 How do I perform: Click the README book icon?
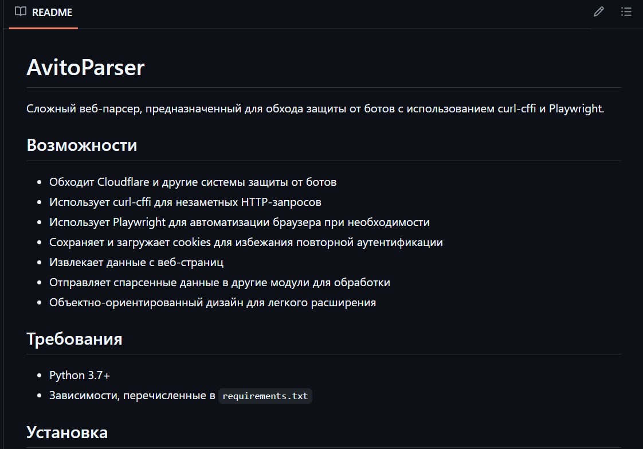click(21, 12)
